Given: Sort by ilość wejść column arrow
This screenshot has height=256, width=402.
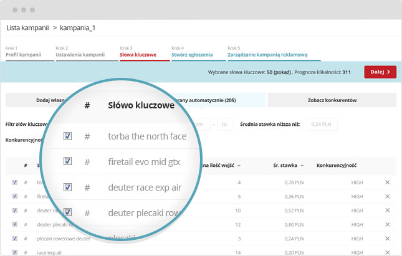Looking at the screenshot, I should pos(239,166).
